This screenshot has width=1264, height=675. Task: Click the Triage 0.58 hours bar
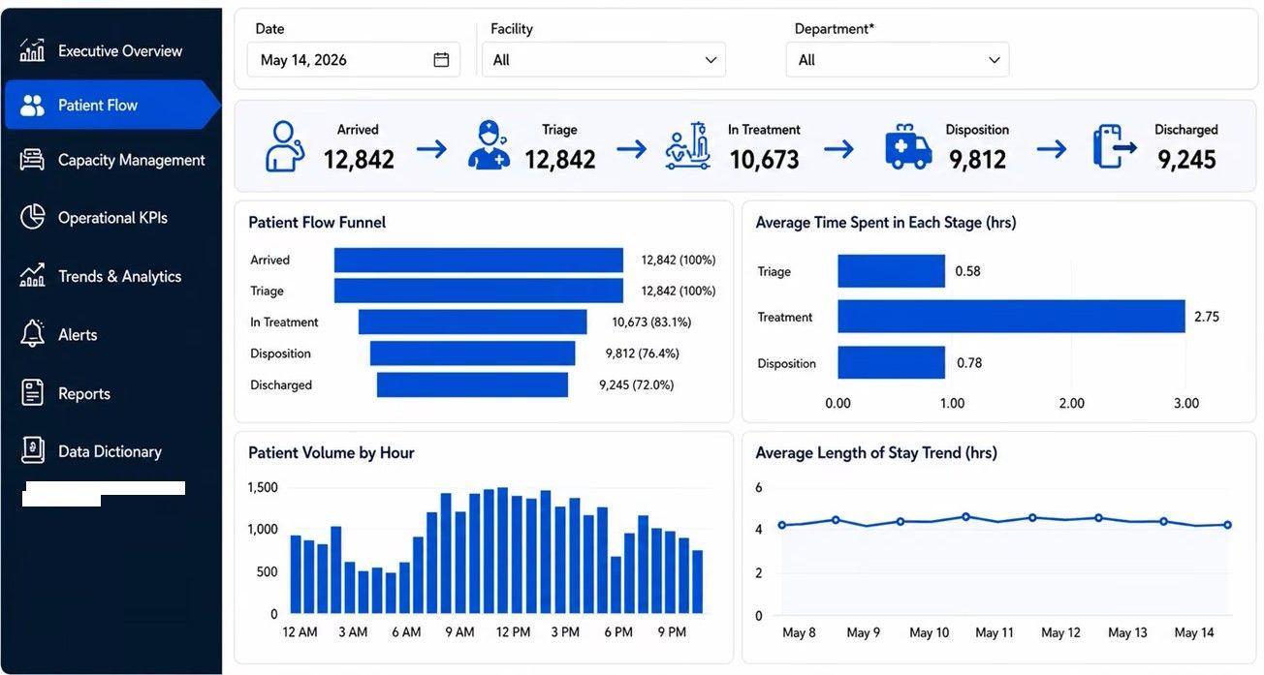[x=891, y=271]
